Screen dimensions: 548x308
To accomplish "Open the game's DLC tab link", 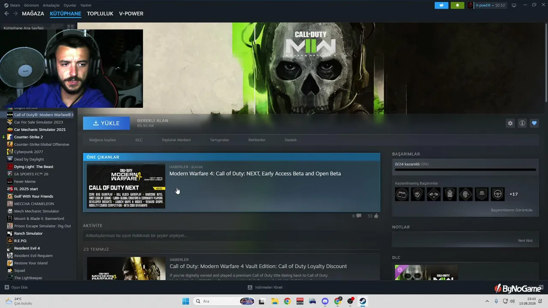I will 139,140.
